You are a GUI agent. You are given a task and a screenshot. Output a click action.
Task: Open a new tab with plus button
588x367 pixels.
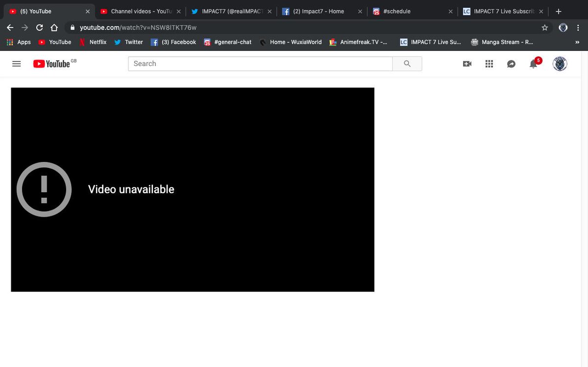(559, 11)
